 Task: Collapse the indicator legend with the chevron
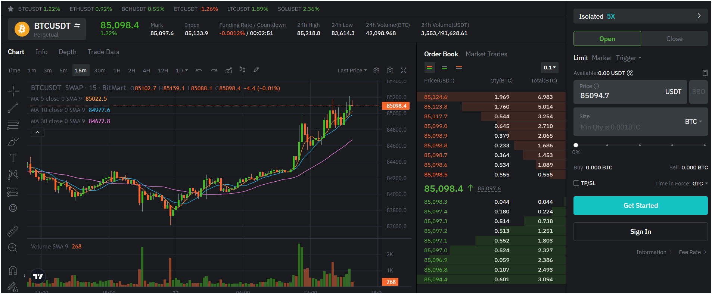point(38,132)
